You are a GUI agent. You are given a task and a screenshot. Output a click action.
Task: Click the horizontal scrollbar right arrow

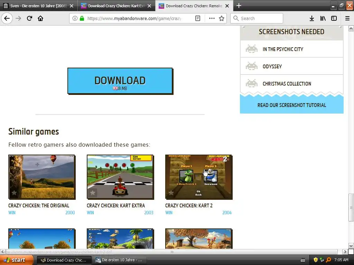tap(345, 252)
